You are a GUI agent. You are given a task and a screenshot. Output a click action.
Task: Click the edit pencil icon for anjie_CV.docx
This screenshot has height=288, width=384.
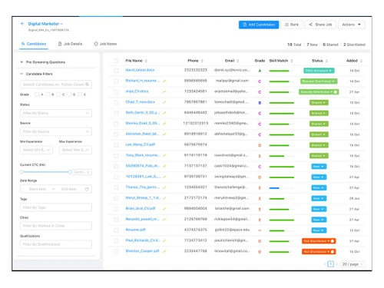tap(164, 91)
